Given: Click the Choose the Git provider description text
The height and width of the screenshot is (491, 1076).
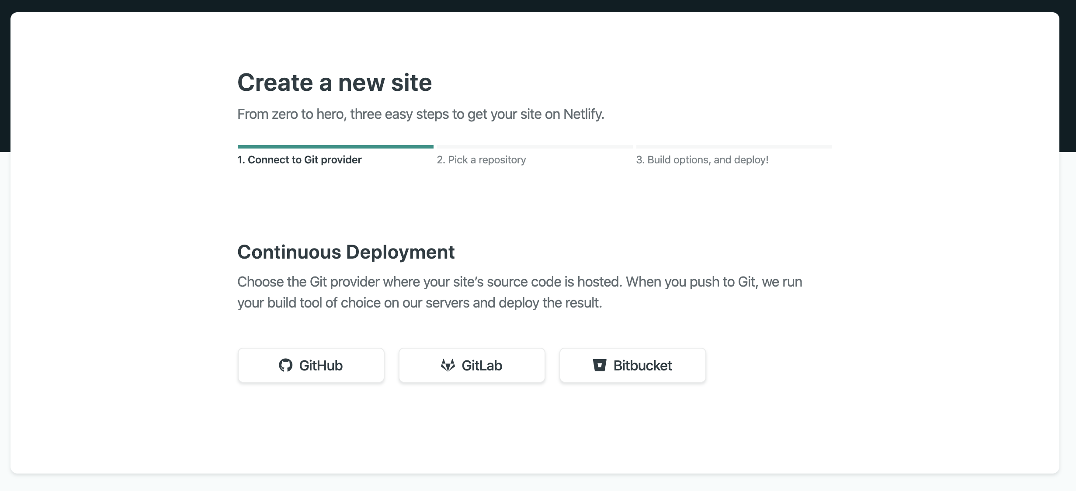Looking at the screenshot, I should (520, 292).
